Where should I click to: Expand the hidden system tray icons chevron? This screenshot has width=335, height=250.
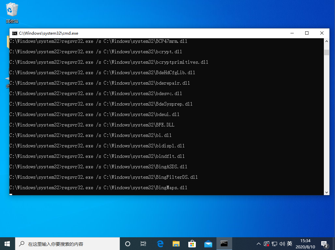259,244
